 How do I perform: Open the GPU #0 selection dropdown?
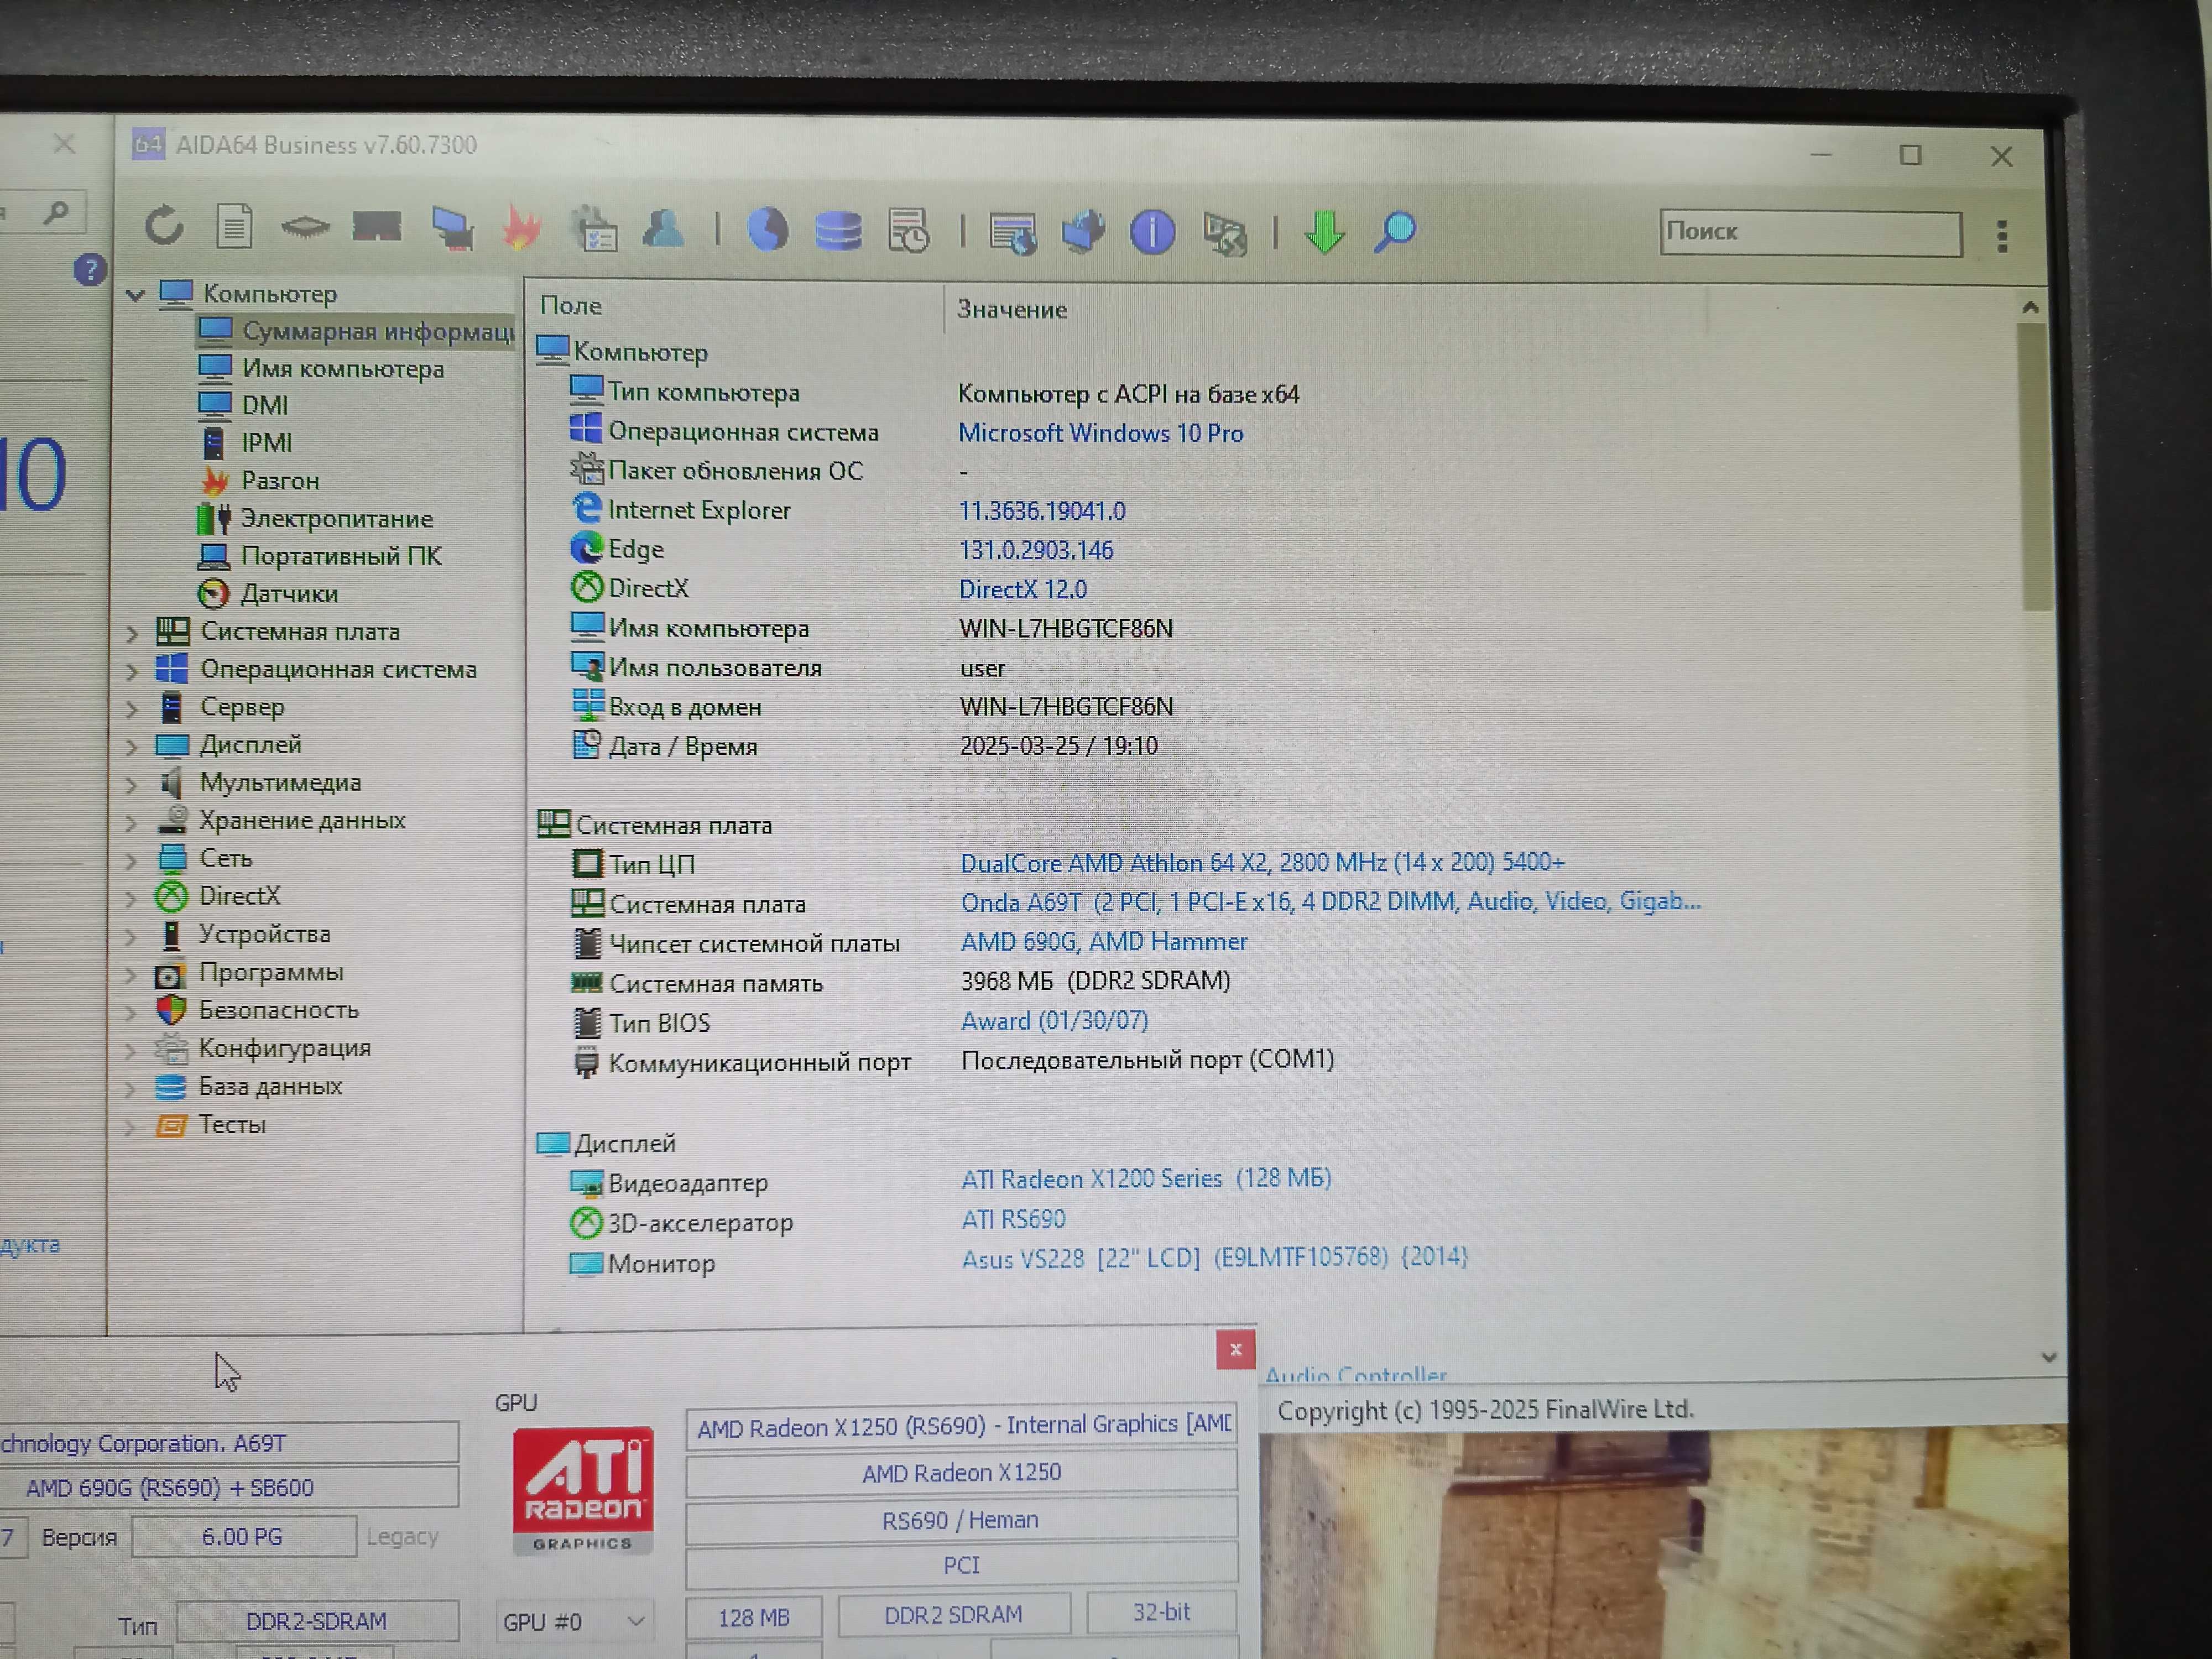coord(574,1621)
